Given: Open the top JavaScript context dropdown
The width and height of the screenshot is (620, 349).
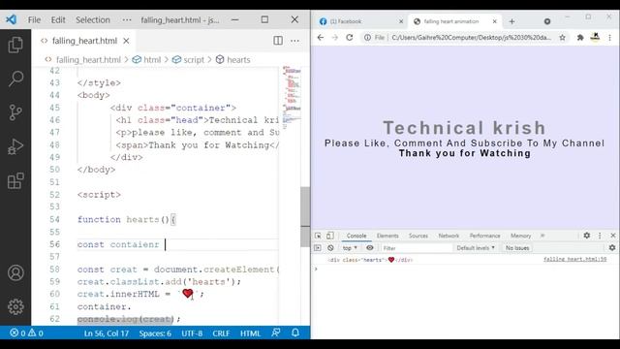Looking at the screenshot, I should pyautogui.click(x=350, y=248).
